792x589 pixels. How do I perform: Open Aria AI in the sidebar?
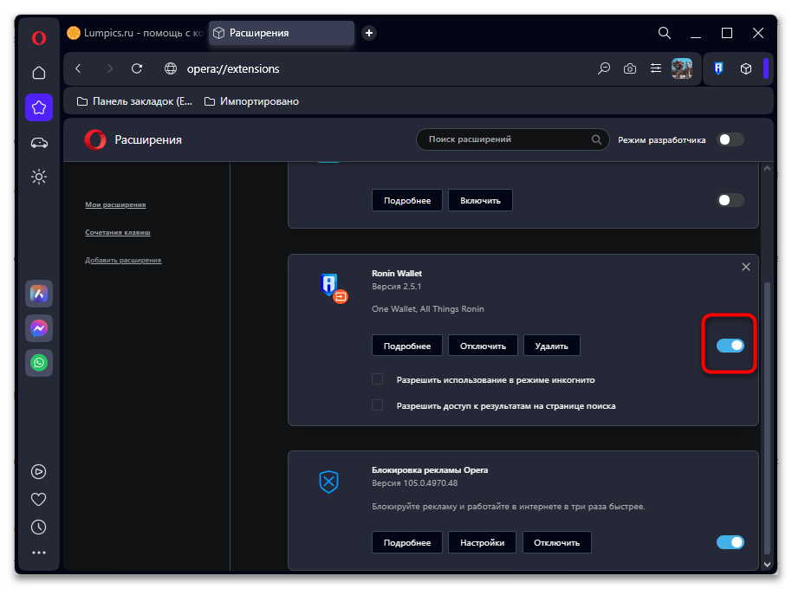click(39, 294)
